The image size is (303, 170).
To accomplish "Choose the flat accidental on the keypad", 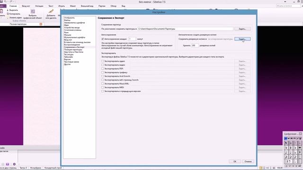I will (x=295, y=148).
